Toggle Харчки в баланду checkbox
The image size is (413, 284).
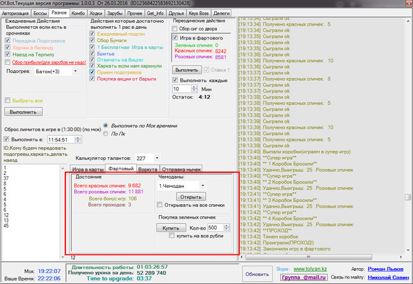tap(8, 48)
